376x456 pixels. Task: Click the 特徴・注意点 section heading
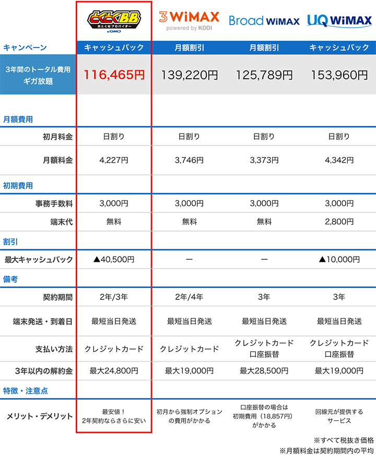click(26, 391)
